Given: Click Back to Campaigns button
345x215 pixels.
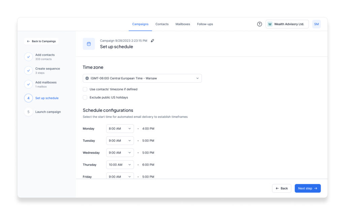Looking at the screenshot, I should coord(41,41).
